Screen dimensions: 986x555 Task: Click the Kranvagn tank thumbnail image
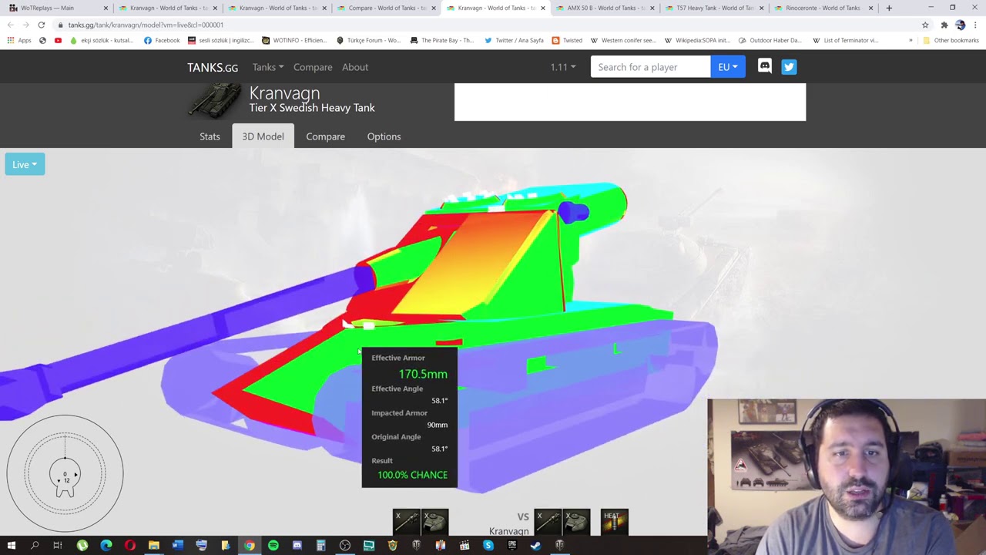click(x=216, y=101)
